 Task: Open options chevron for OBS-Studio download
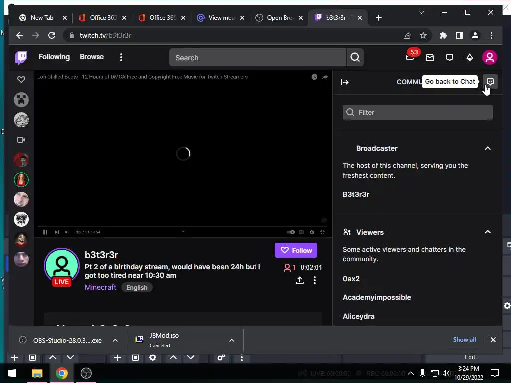pos(115,340)
